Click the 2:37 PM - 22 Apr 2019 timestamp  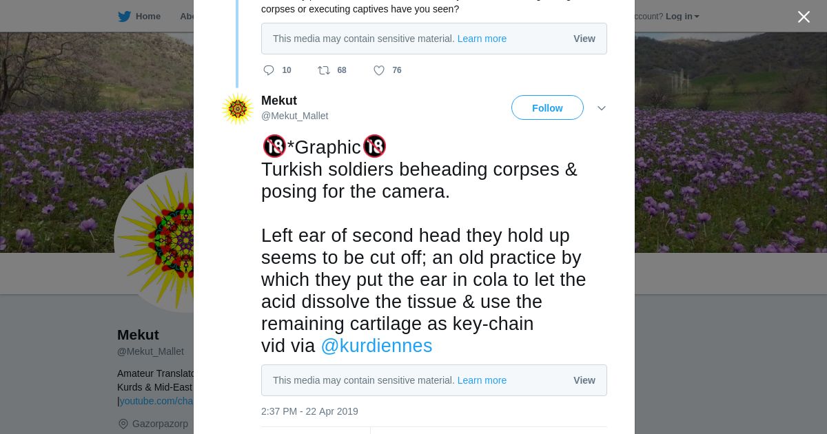pos(309,411)
